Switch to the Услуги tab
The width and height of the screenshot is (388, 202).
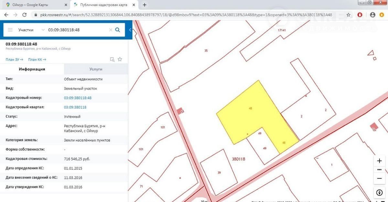(x=96, y=69)
